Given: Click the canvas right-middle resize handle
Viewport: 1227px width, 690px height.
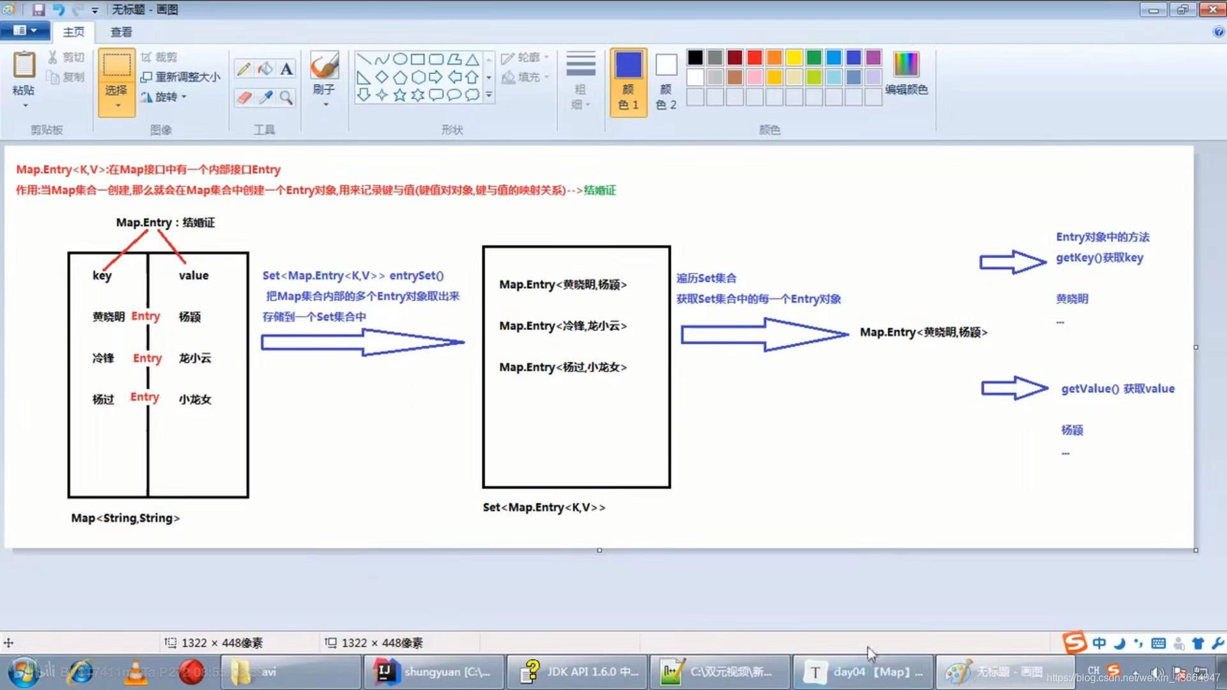Looking at the screenshot, I should point(1196,348).
